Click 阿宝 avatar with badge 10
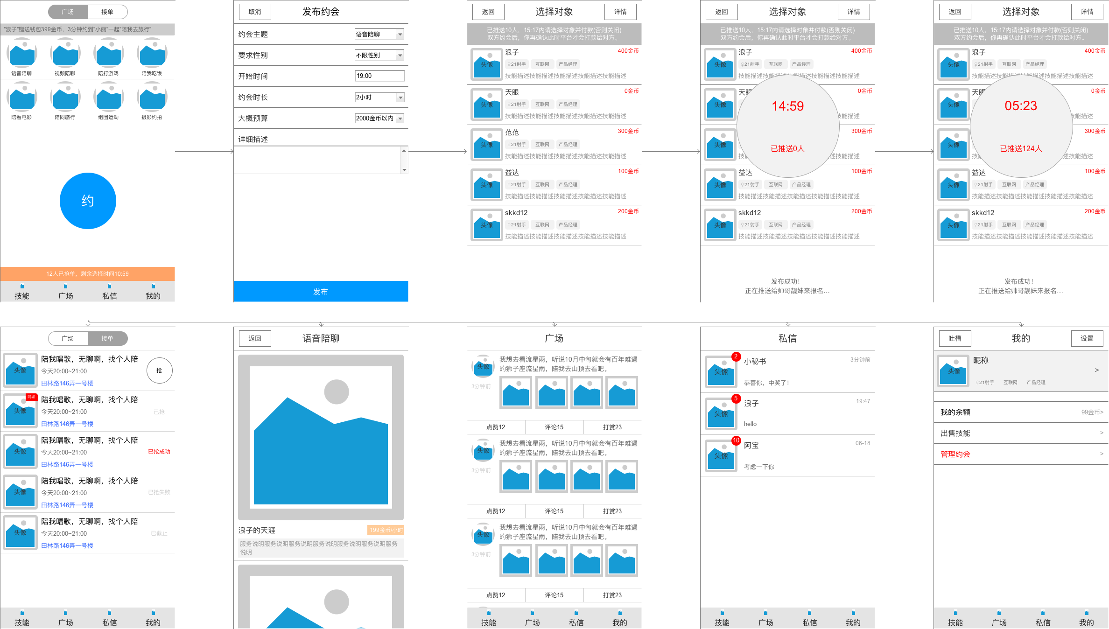 [721, 456]
